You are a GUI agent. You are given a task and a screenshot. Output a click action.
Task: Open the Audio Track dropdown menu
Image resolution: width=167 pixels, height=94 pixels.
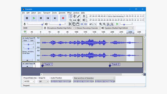[x=30, y=38]
